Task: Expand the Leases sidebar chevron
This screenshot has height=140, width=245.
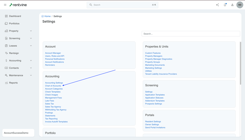Action: [x=31, y=46]
